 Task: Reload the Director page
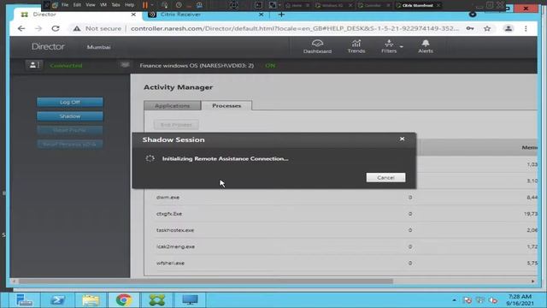pos(56,28)
